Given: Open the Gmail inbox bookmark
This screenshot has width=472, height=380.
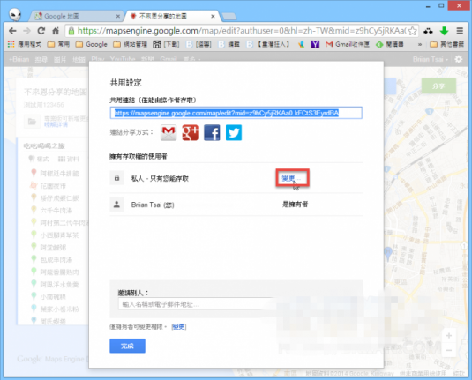Looking at the screenshot, I should point(347,44).
